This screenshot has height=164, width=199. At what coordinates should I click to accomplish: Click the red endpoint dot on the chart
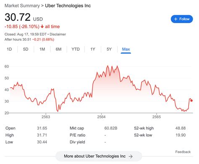pyautogui.click(x=191, y=101)
